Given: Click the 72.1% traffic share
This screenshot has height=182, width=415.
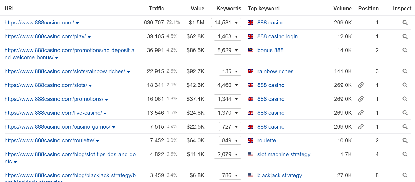Looking at the screenshot, I should [173, 23].
